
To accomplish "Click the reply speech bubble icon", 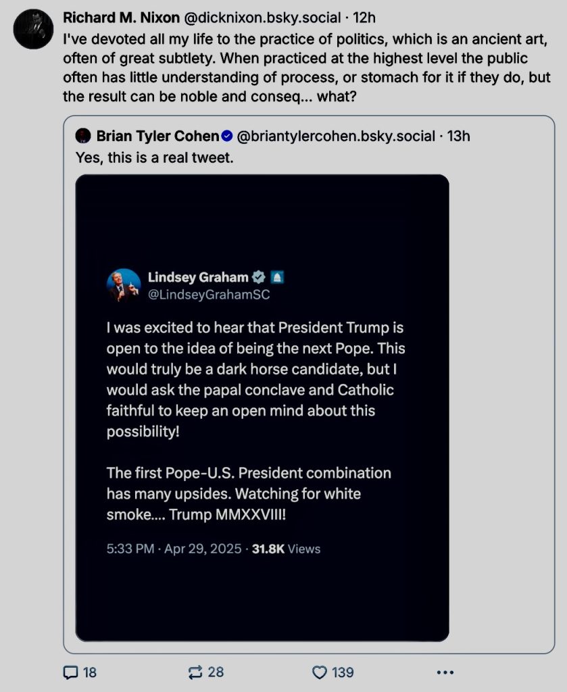I will tap(71, 672).
